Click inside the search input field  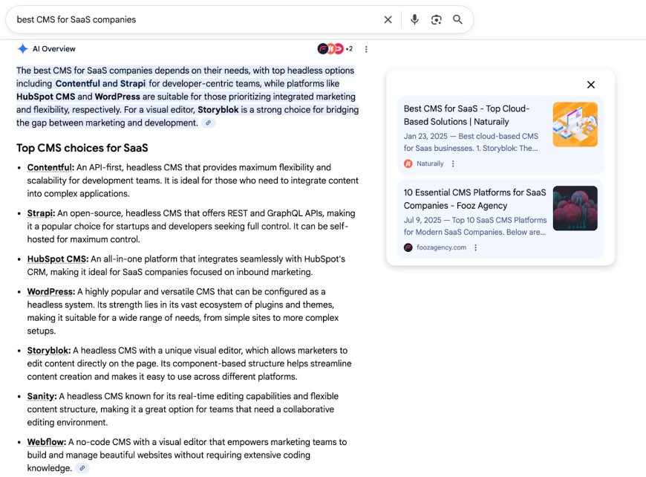(186, 19)
